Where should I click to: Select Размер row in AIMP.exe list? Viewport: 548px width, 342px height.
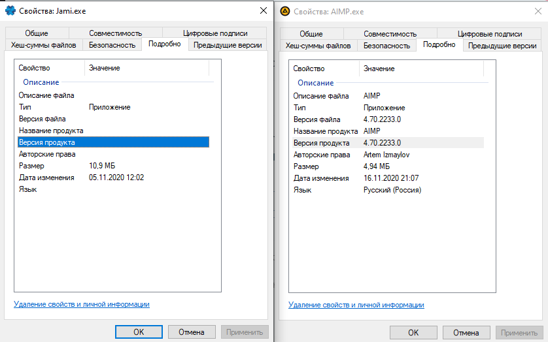point(388,166)
